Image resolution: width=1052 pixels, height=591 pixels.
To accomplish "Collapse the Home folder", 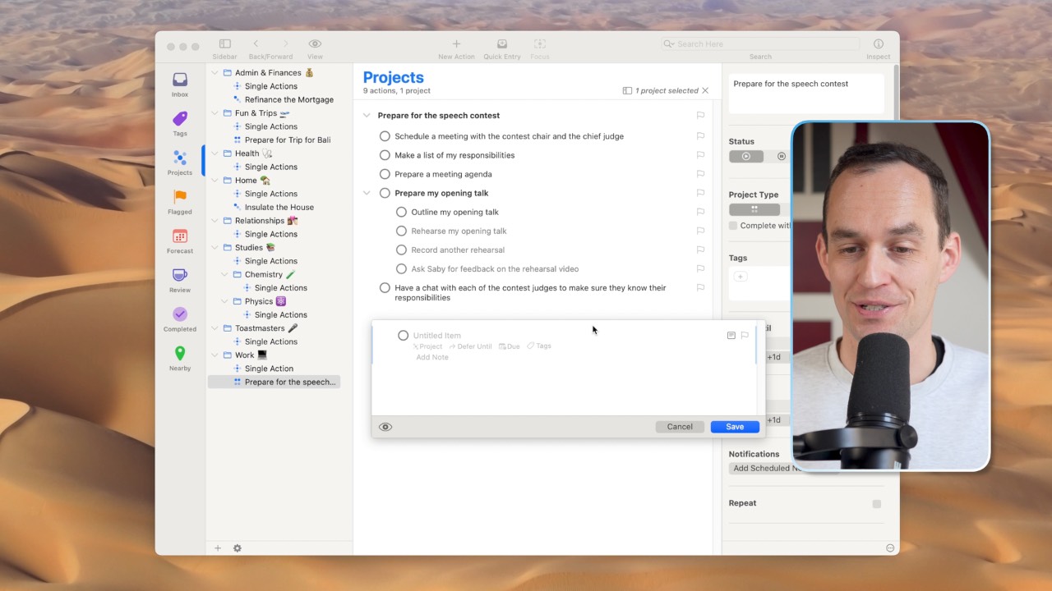I will [x=215, y=181].
